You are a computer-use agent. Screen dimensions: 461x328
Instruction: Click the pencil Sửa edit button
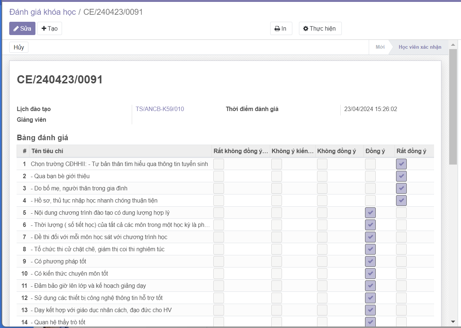(22, 28)
